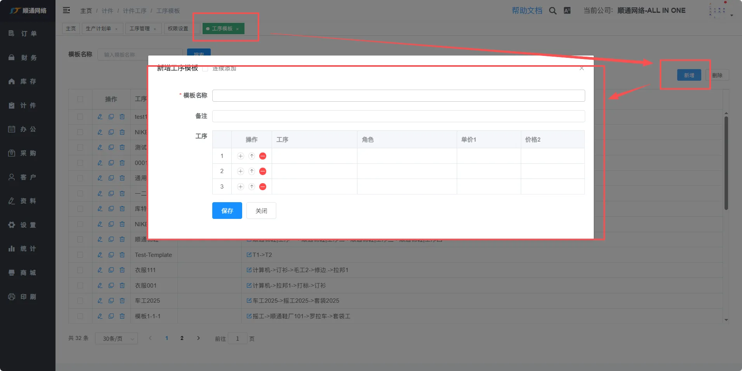Click the add-row plus icon in row 2

(x=241, y=171)
